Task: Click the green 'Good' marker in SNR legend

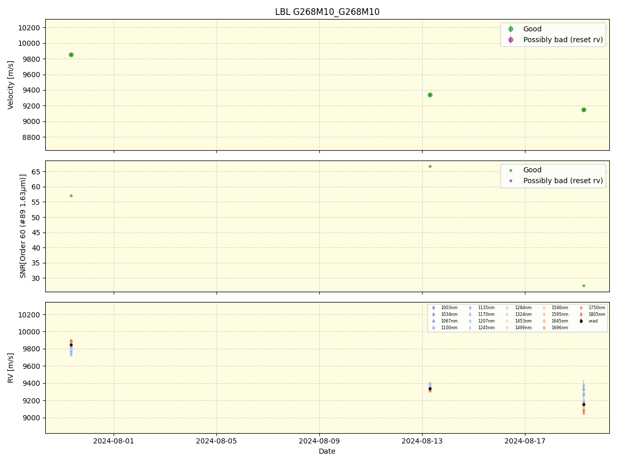Action: coord(511,170)
